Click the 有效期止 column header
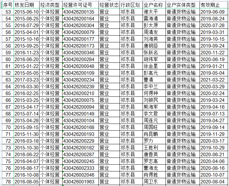This screenshot has height=186, width=229. pyautogui.click(x=212, y=5)
